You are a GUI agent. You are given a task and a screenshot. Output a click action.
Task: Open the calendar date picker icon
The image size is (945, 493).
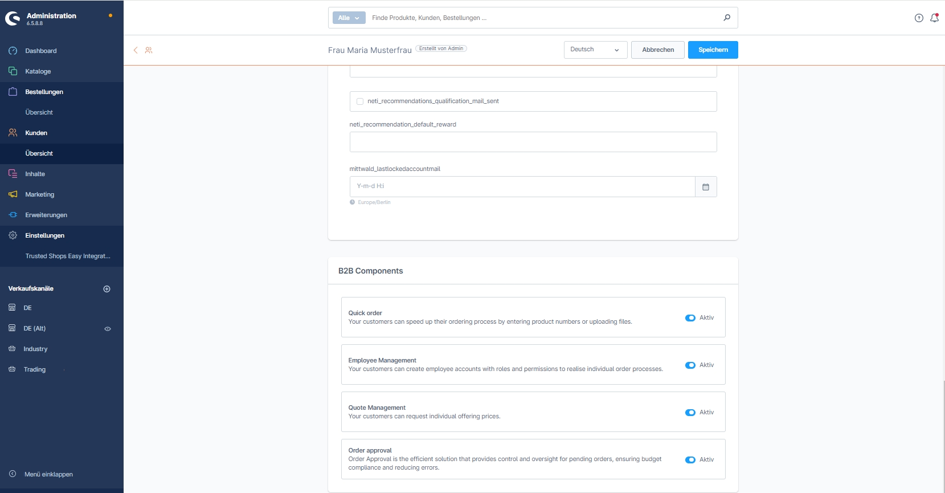706,187
